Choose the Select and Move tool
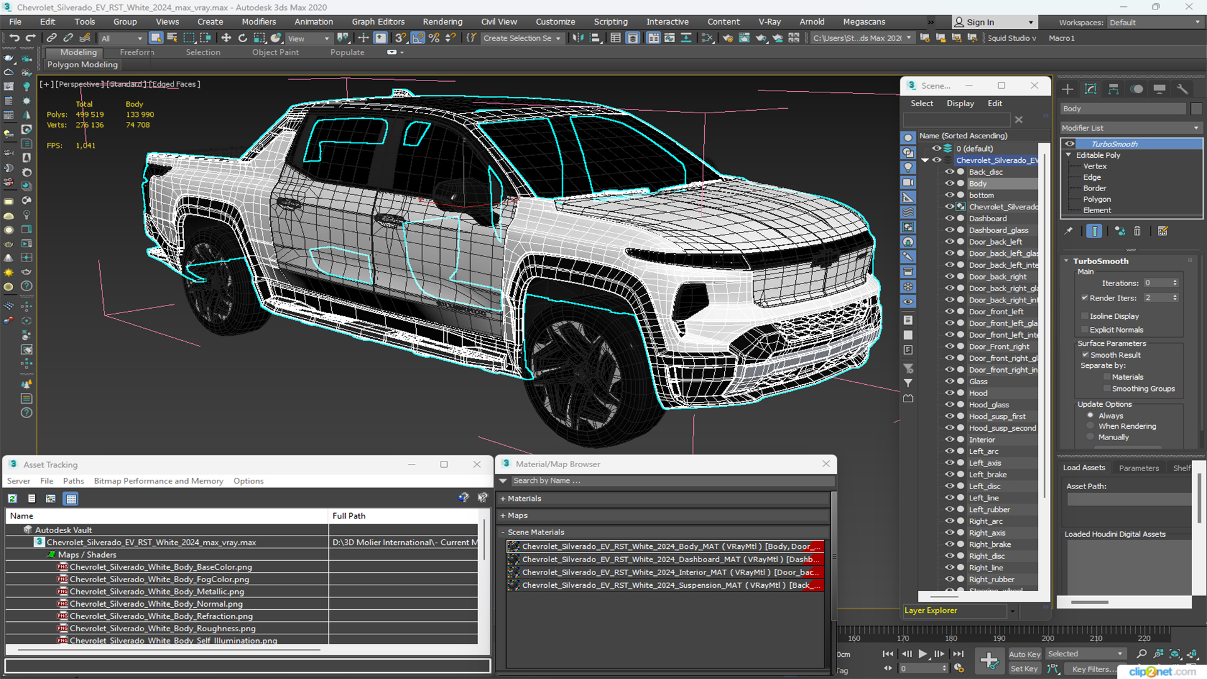 click(x=226, y=38)
